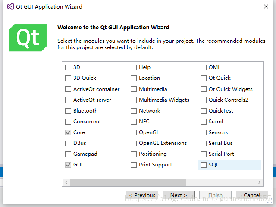Toggle the GUI module checkbox

[x=68, y=165]
